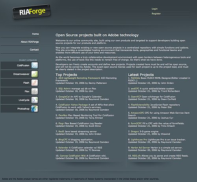Select the Photoshop category label
197x182 pixels.
point(23,109)
